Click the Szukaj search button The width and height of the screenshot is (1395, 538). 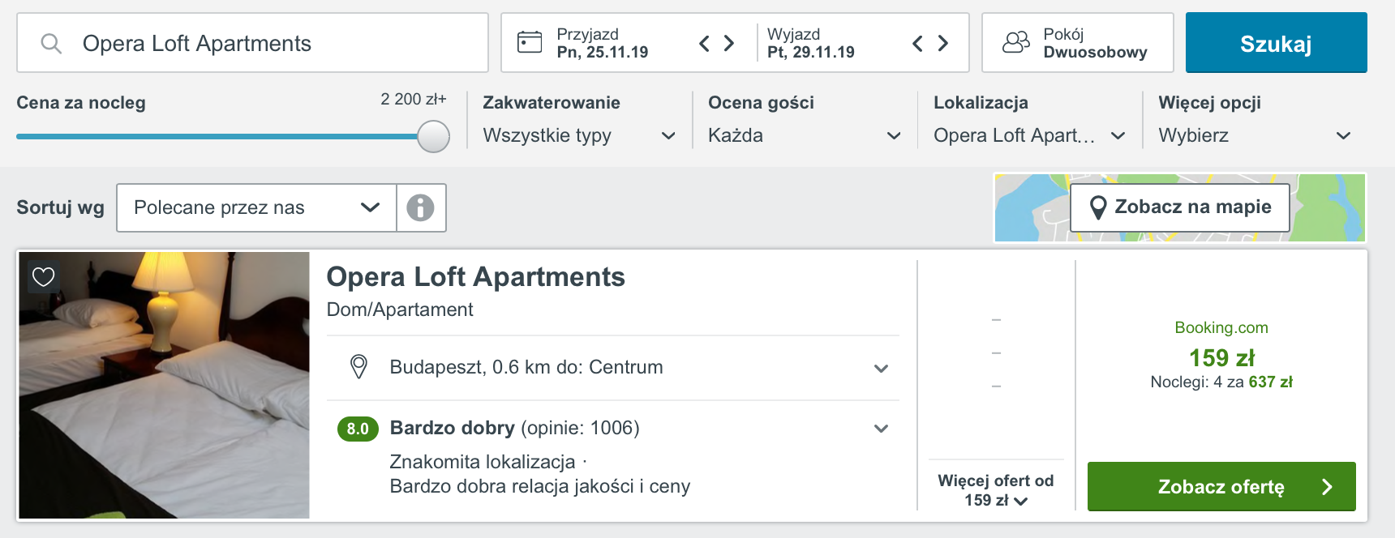click(x=1276, y=43)
